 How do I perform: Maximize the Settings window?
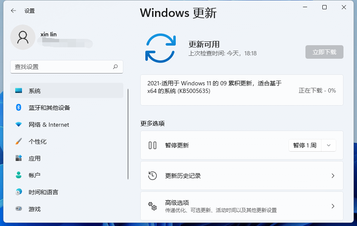click(x=324, y=7)
